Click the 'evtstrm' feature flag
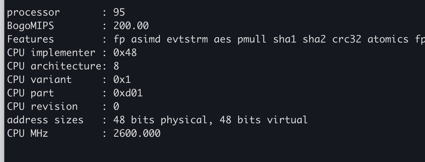Viewport: 425px width, 162px height. point(187,39)
